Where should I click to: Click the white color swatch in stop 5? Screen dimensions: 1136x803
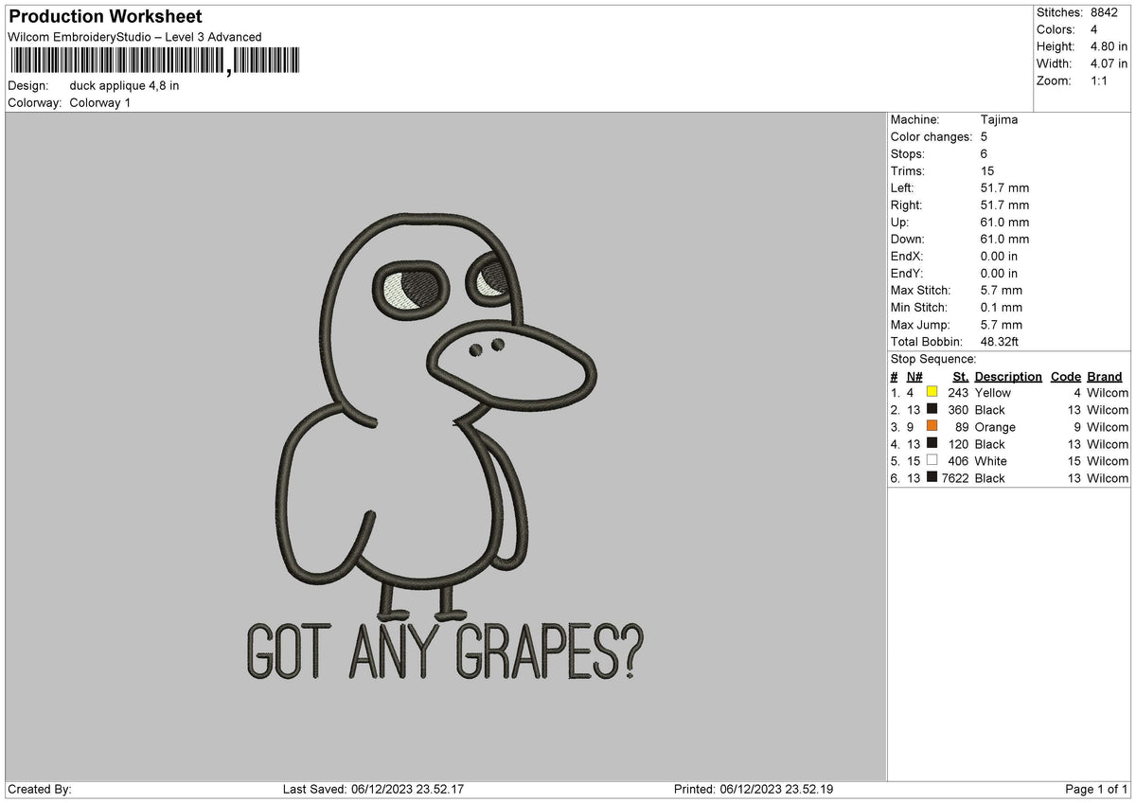(932, 461)
